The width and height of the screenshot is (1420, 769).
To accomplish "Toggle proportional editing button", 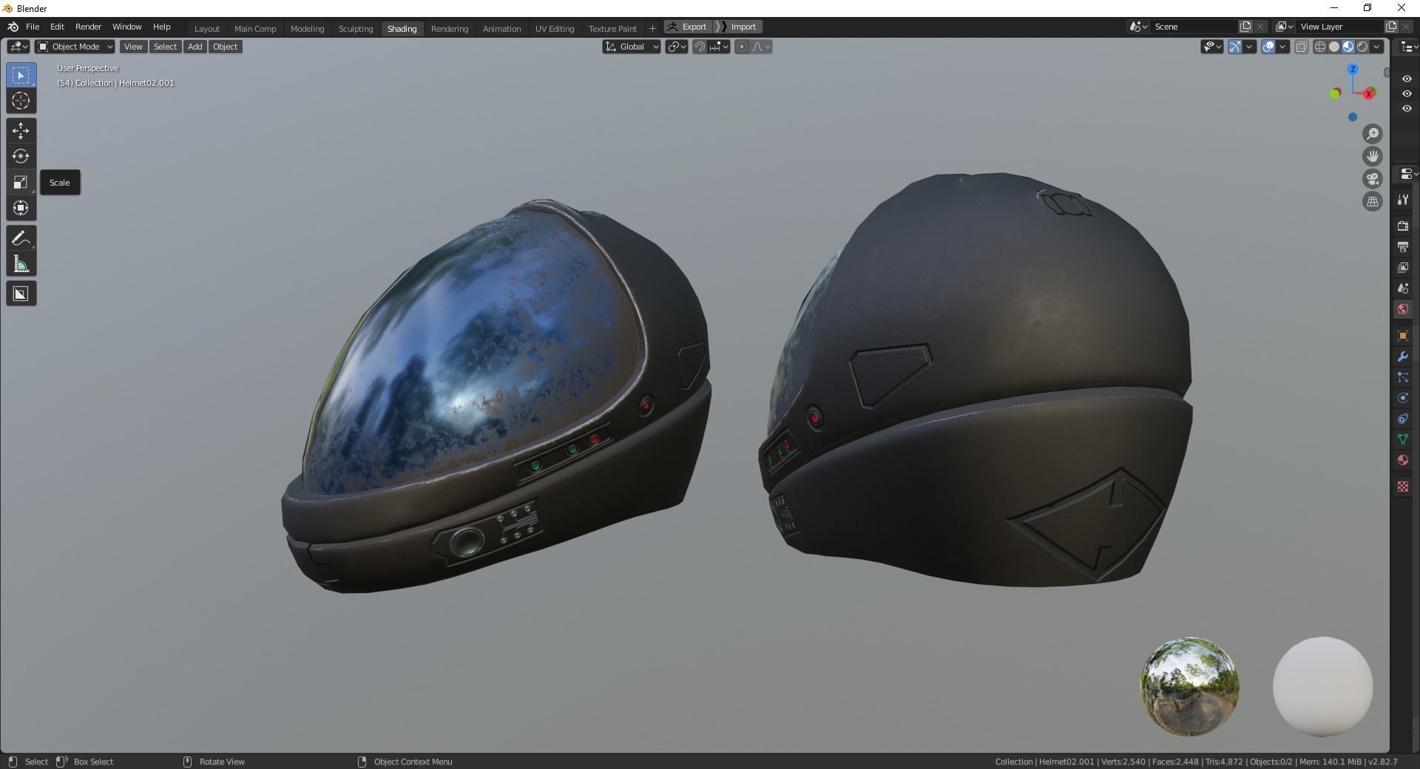I will (742, 47).
